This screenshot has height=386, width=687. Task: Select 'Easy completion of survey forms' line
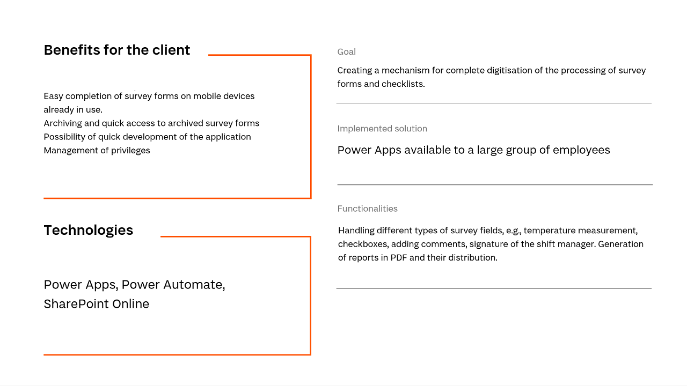point(149,96)
